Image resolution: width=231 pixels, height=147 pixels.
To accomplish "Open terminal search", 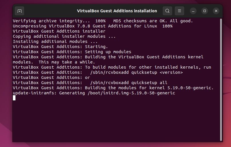I will click(x=167, y=11).
